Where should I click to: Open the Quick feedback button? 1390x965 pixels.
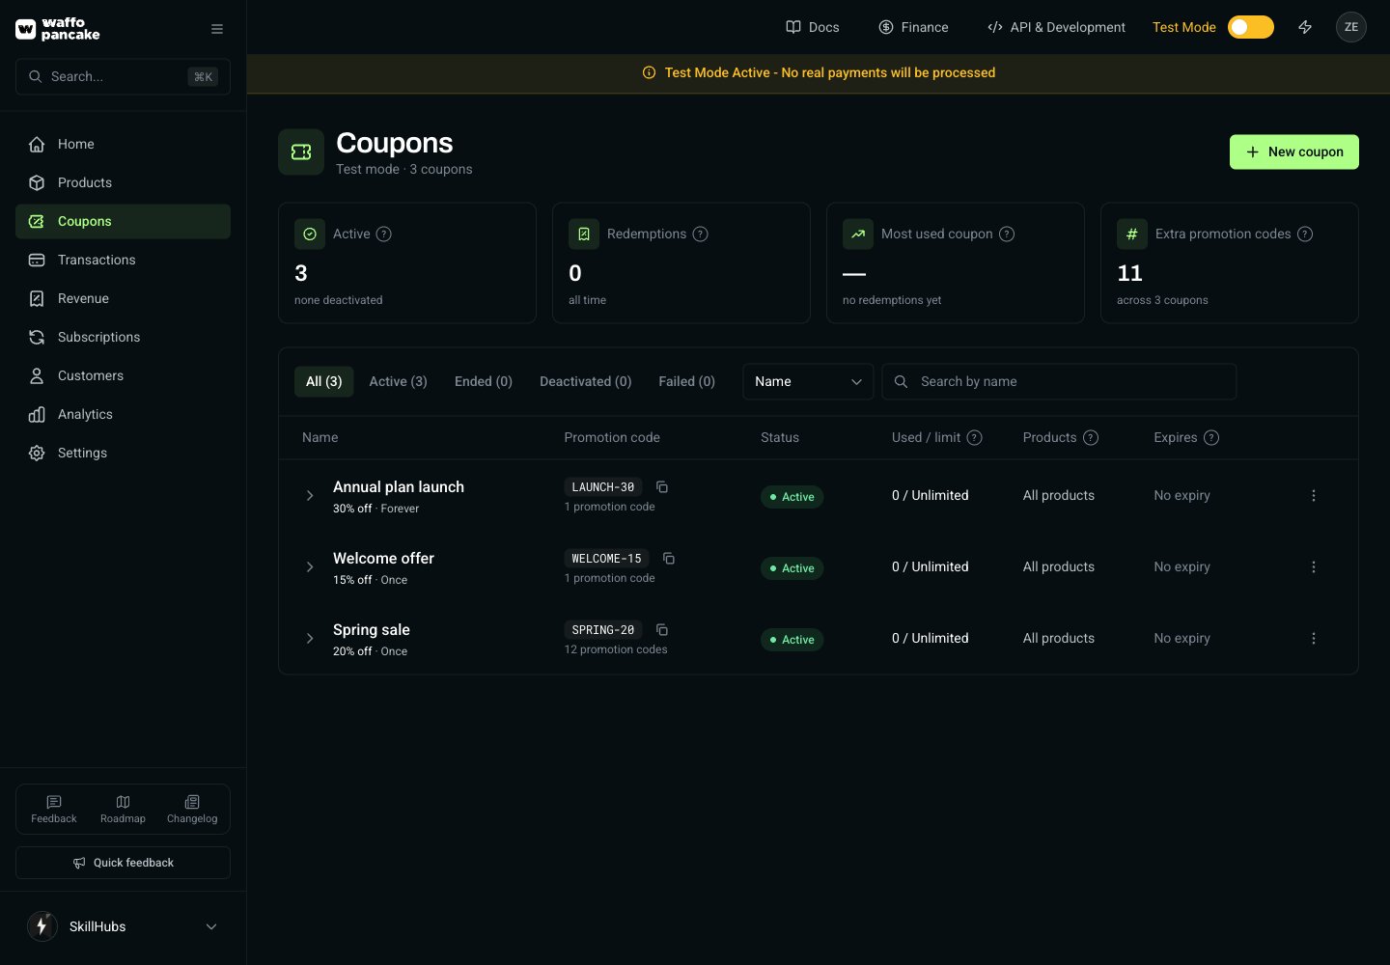124,863
